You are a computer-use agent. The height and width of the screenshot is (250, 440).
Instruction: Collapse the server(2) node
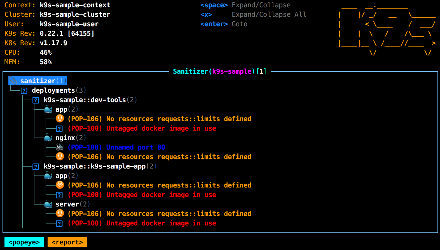click(73, 204)
